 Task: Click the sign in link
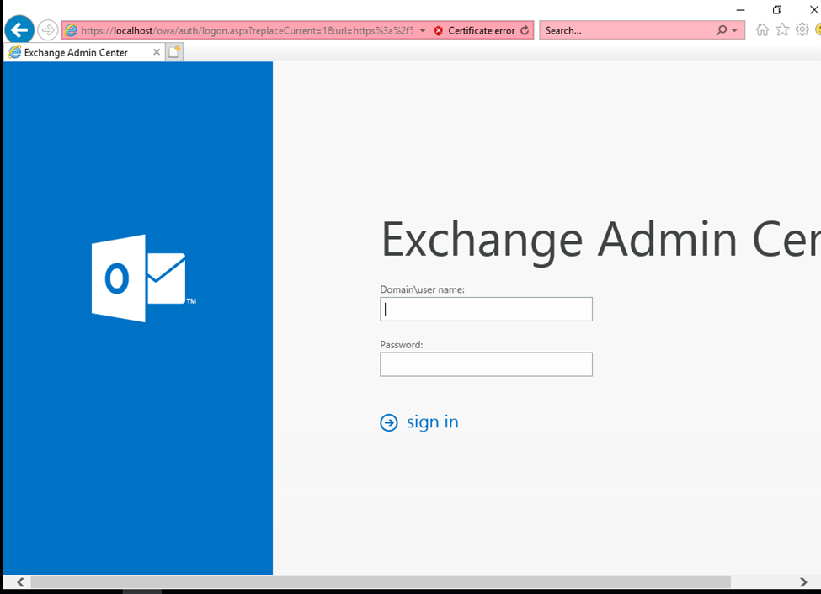coord(432,422)
